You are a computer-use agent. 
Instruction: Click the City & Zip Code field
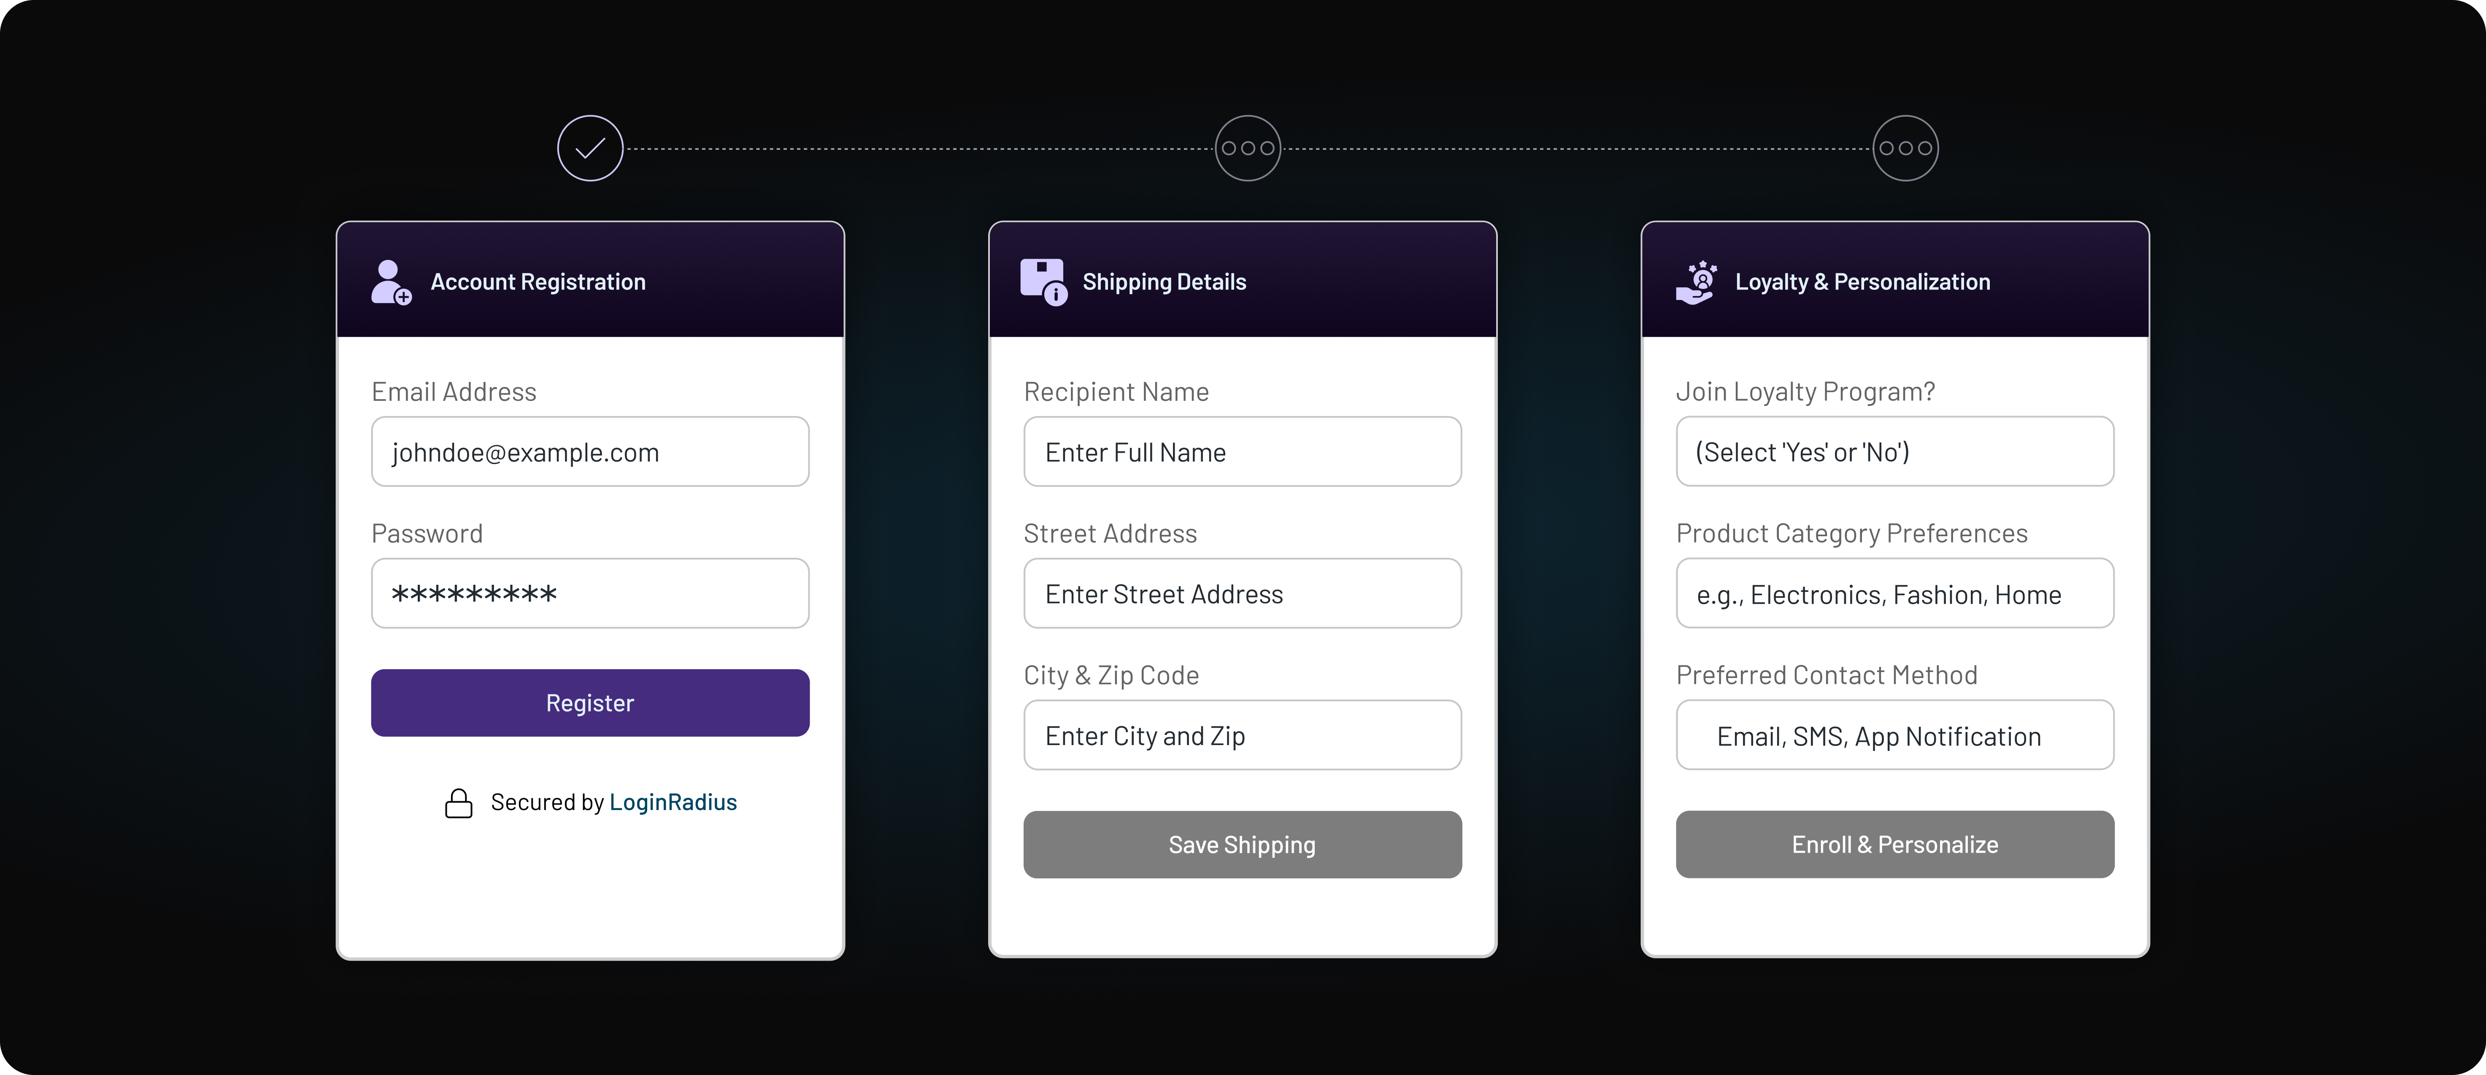(1242, 735)
